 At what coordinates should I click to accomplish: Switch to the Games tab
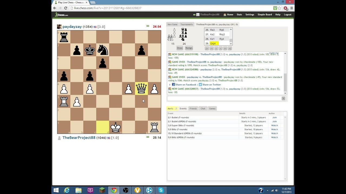pyautogui.click(x=212, y=109)
